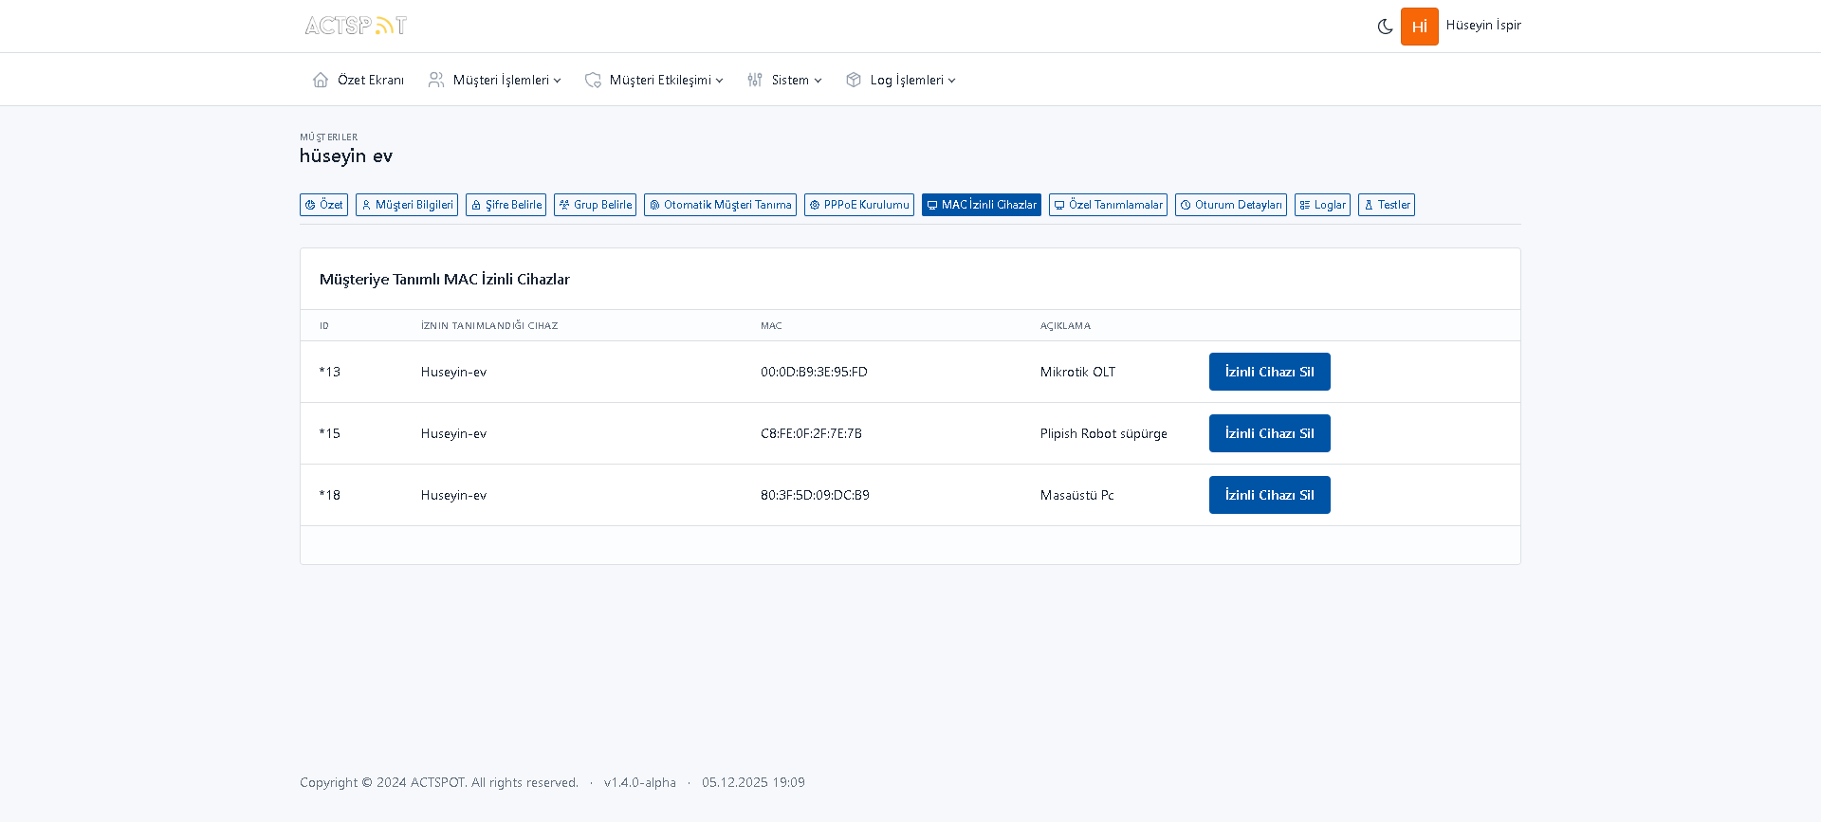The width and height of the screenshot is (1821, 822).
Task: Switch to the Müşteri Bilgileri tab
Action: (407, 205)
